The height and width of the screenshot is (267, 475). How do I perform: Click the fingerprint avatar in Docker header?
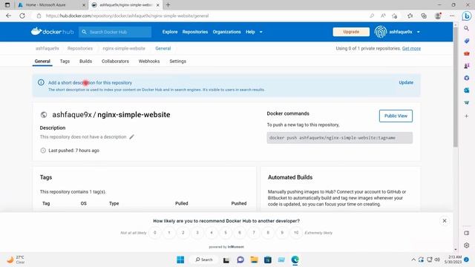[381, 32]
